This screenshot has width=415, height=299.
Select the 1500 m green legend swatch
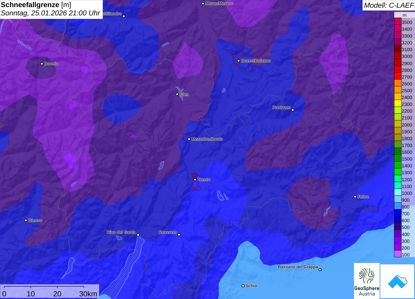(x=398, y=159)
